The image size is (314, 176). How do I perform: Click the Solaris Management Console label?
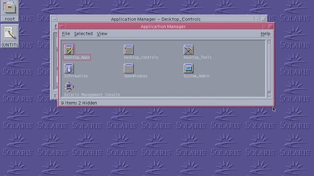(92, 94)
